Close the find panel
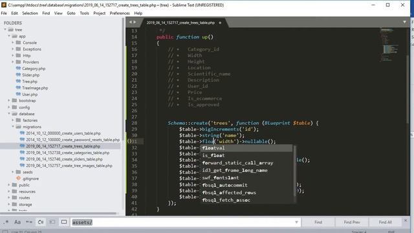Screen dimensions: 414x233 point(406,220)
